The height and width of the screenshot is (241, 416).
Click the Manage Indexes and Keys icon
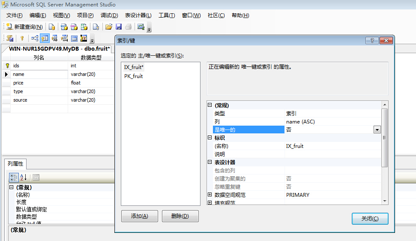pyautogui.click(x=45, y=39)
